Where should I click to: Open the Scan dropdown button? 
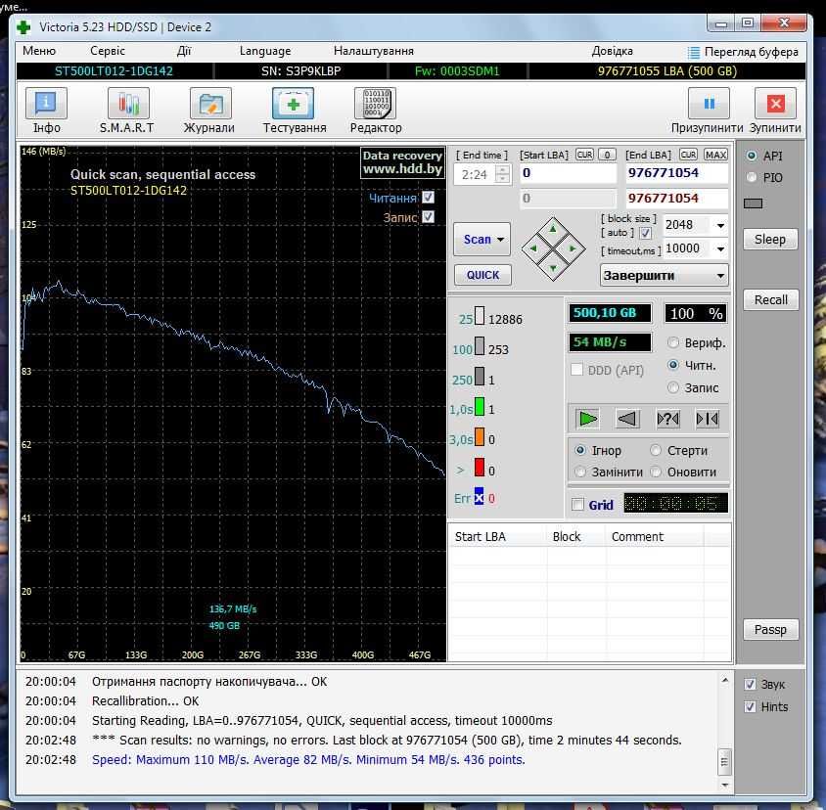tap(482, 239)
